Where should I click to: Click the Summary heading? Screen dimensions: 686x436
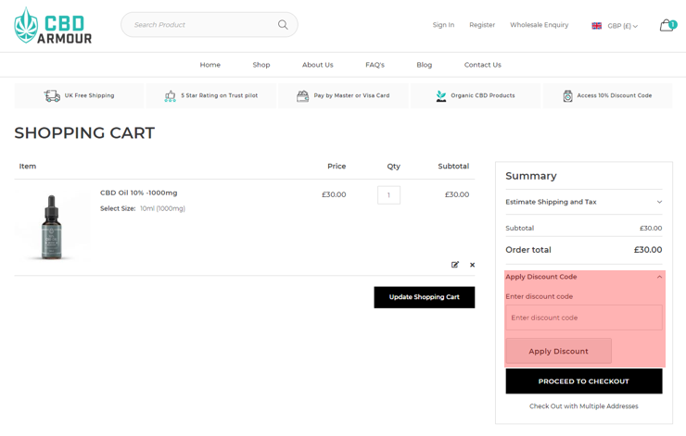(531, 176)
